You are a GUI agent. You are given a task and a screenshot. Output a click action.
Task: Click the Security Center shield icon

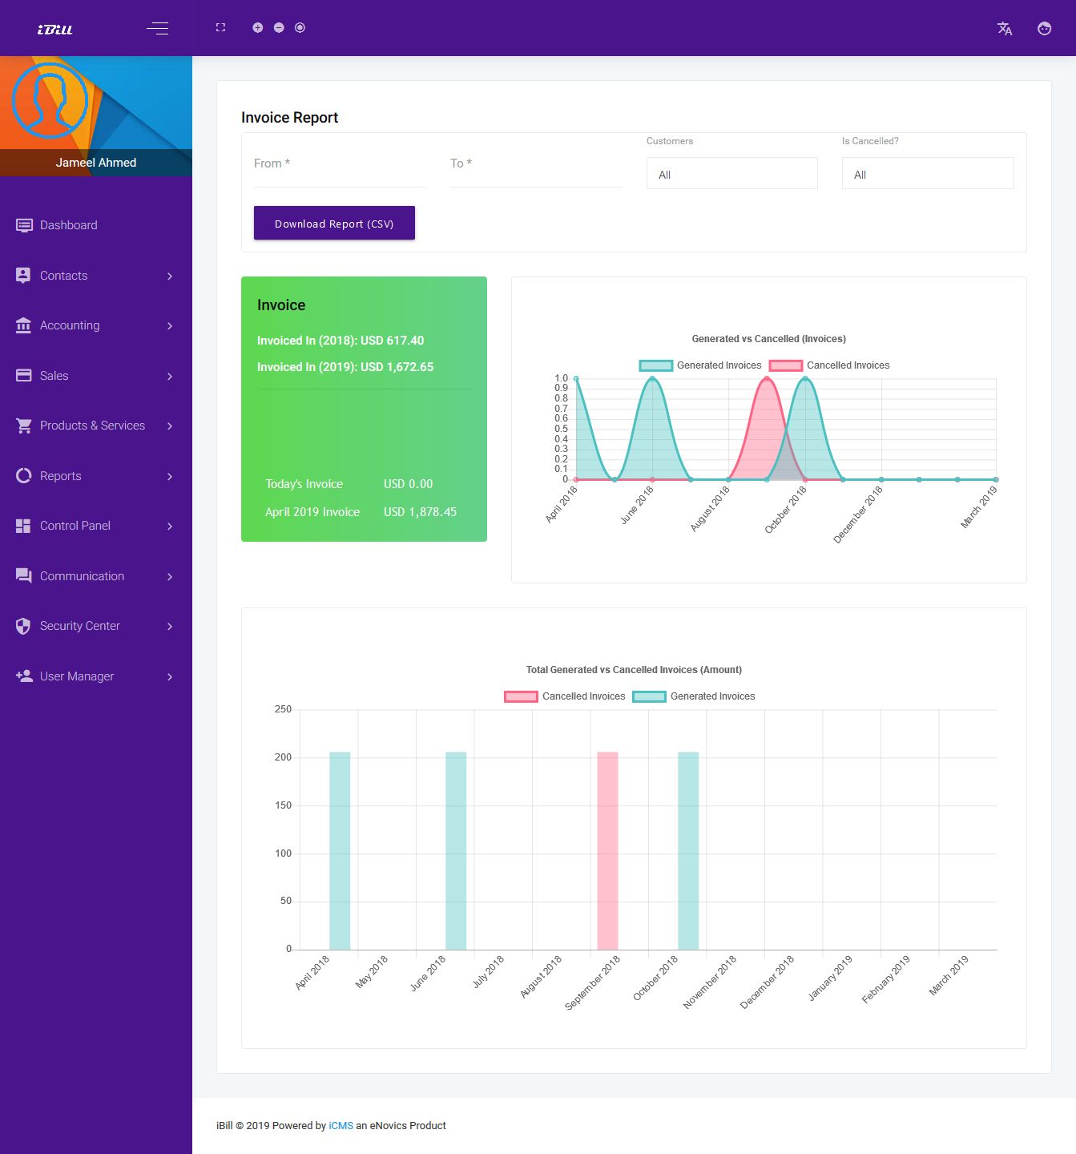pos(24,626)
